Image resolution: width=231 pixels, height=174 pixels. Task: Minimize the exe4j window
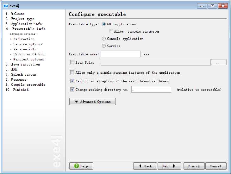click(x=202, y=6)
